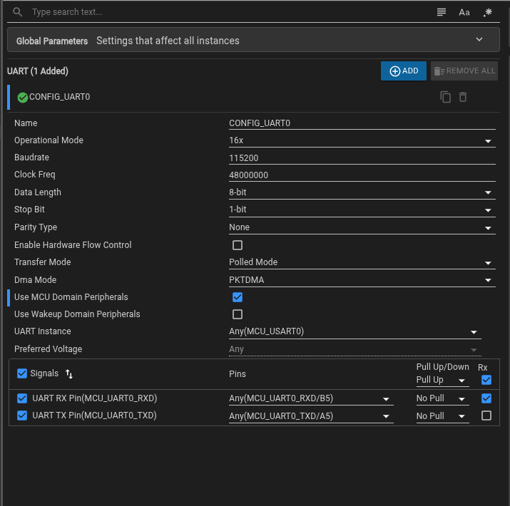Image resolution: width=510 pixels, height=506 pixels.
Task: Click the Transfer Mode label
Action: 43,262
